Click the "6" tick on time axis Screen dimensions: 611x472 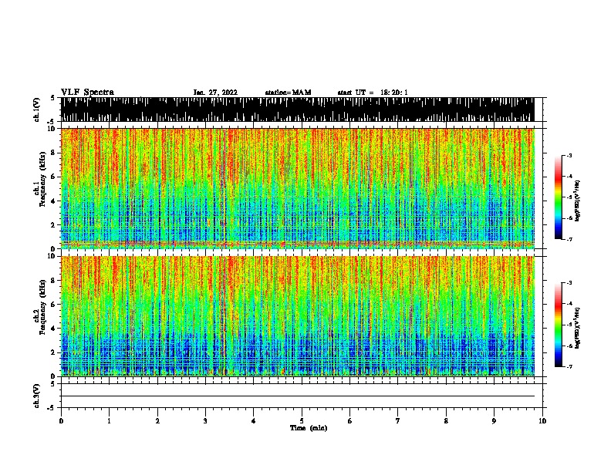click(x=350, y=421)
